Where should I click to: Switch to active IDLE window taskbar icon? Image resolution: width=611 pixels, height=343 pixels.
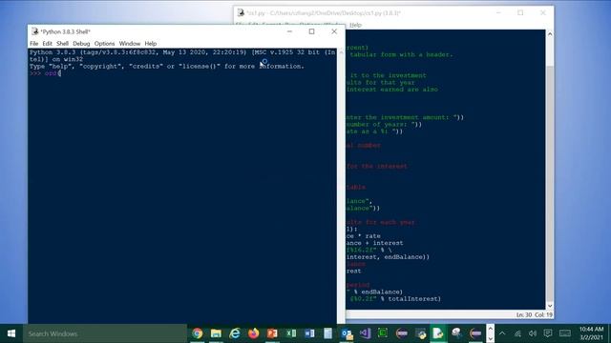(x=438, y=333)
